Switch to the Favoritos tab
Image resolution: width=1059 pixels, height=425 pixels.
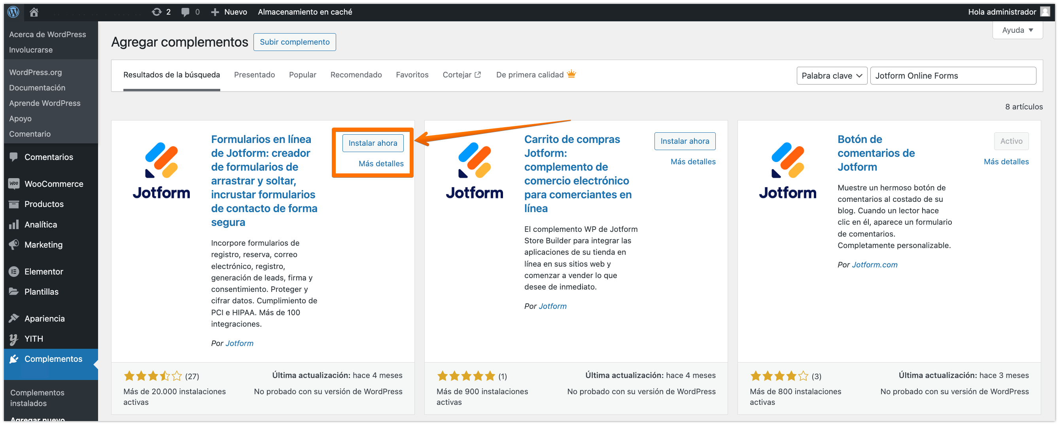[x=412, y=75]
